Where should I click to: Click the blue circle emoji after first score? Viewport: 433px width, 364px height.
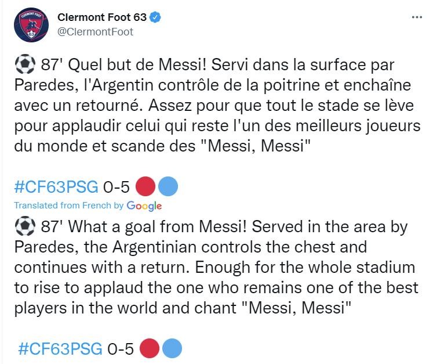[168, 186]
